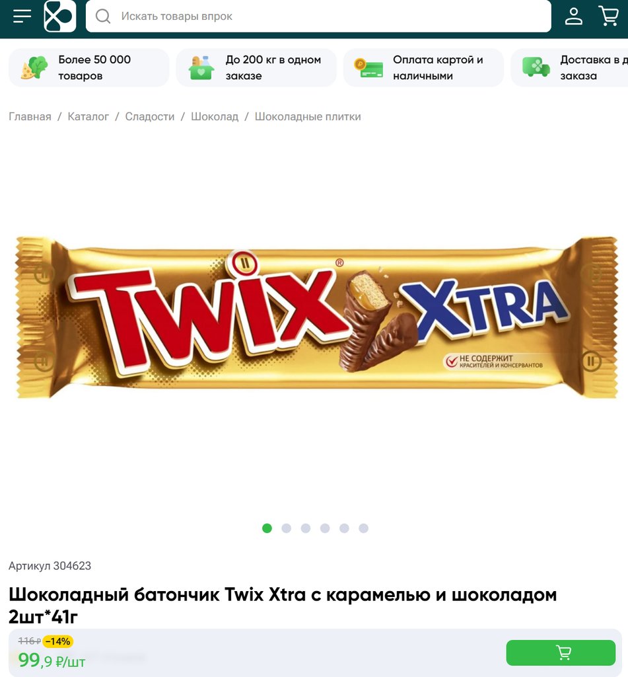Click the Twix Xtra product image

click(317, 317)
